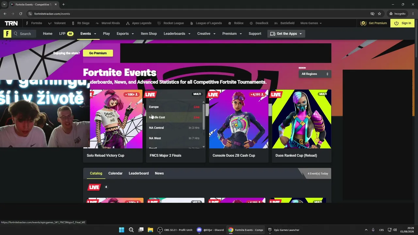Viewport: 418px width, 235px height.
Task: Click the volume tray icon
Action: click(395, 230)
